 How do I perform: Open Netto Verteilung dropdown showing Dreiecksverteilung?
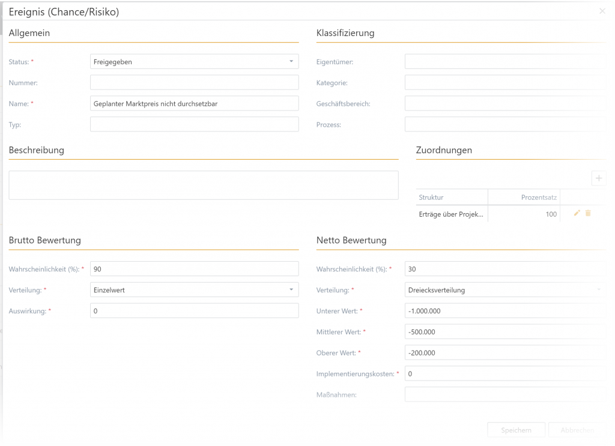(x=505, y=290)
